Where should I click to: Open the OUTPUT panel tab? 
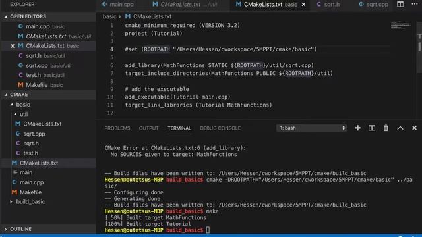click(x=148, y=128)
